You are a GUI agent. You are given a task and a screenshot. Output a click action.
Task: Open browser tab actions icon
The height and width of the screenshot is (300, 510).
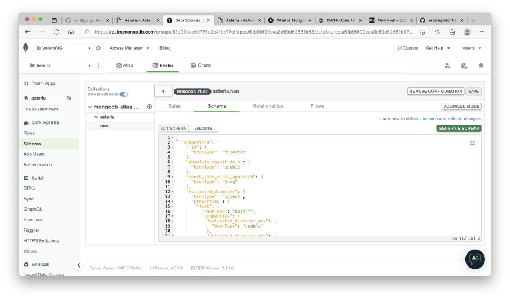point(54,20)
